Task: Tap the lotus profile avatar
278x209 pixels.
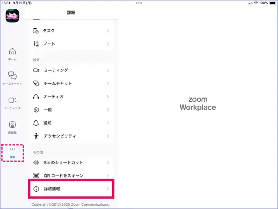Action: [13, 15]
